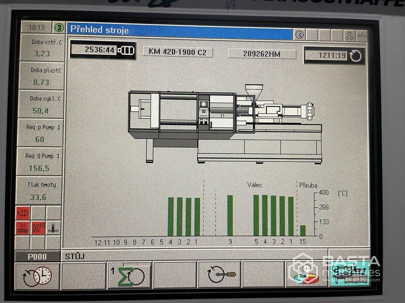The image size is (405, 303).
Task: Click the cycle arrow icon beside 1211:19
Action: [x=356, y=56]
